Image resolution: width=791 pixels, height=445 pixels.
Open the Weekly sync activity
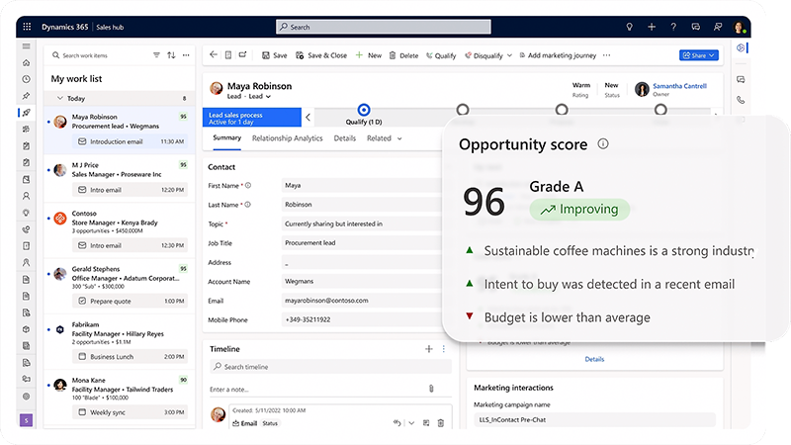click(x=130, y=412)
